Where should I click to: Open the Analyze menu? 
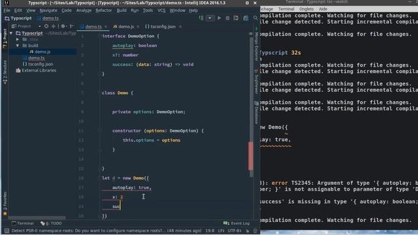[x=84, y=10]
